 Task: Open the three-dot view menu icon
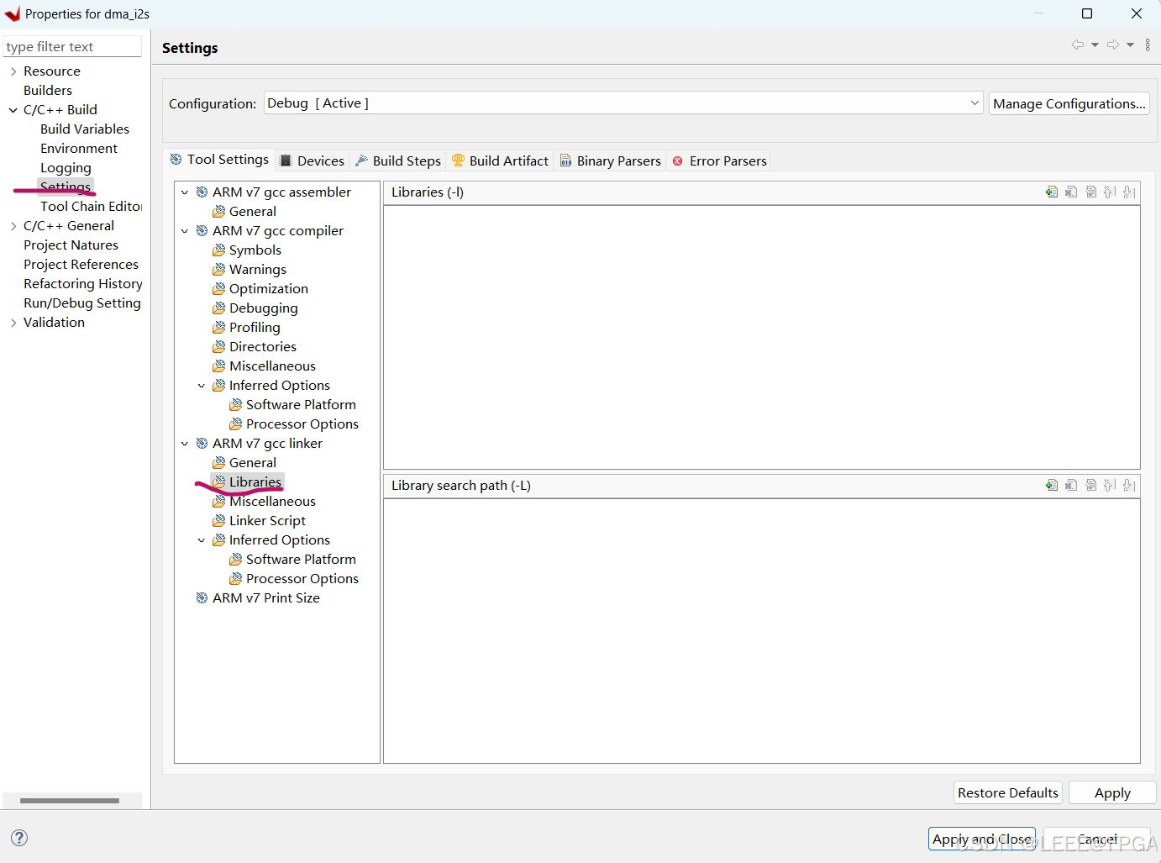coord(1148,45)
